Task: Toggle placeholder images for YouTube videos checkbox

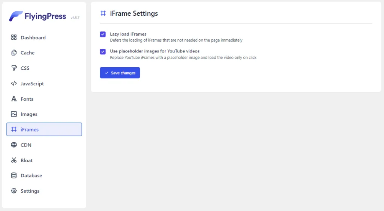Action: pyautogui.click(x=103, y=51)
